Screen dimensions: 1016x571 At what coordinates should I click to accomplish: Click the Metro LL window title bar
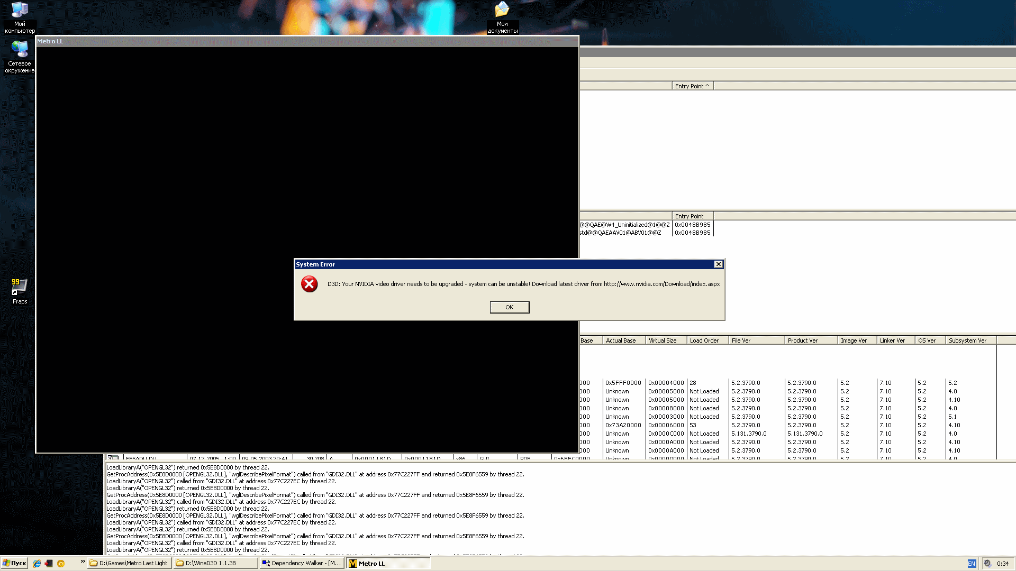click(307, 41)
